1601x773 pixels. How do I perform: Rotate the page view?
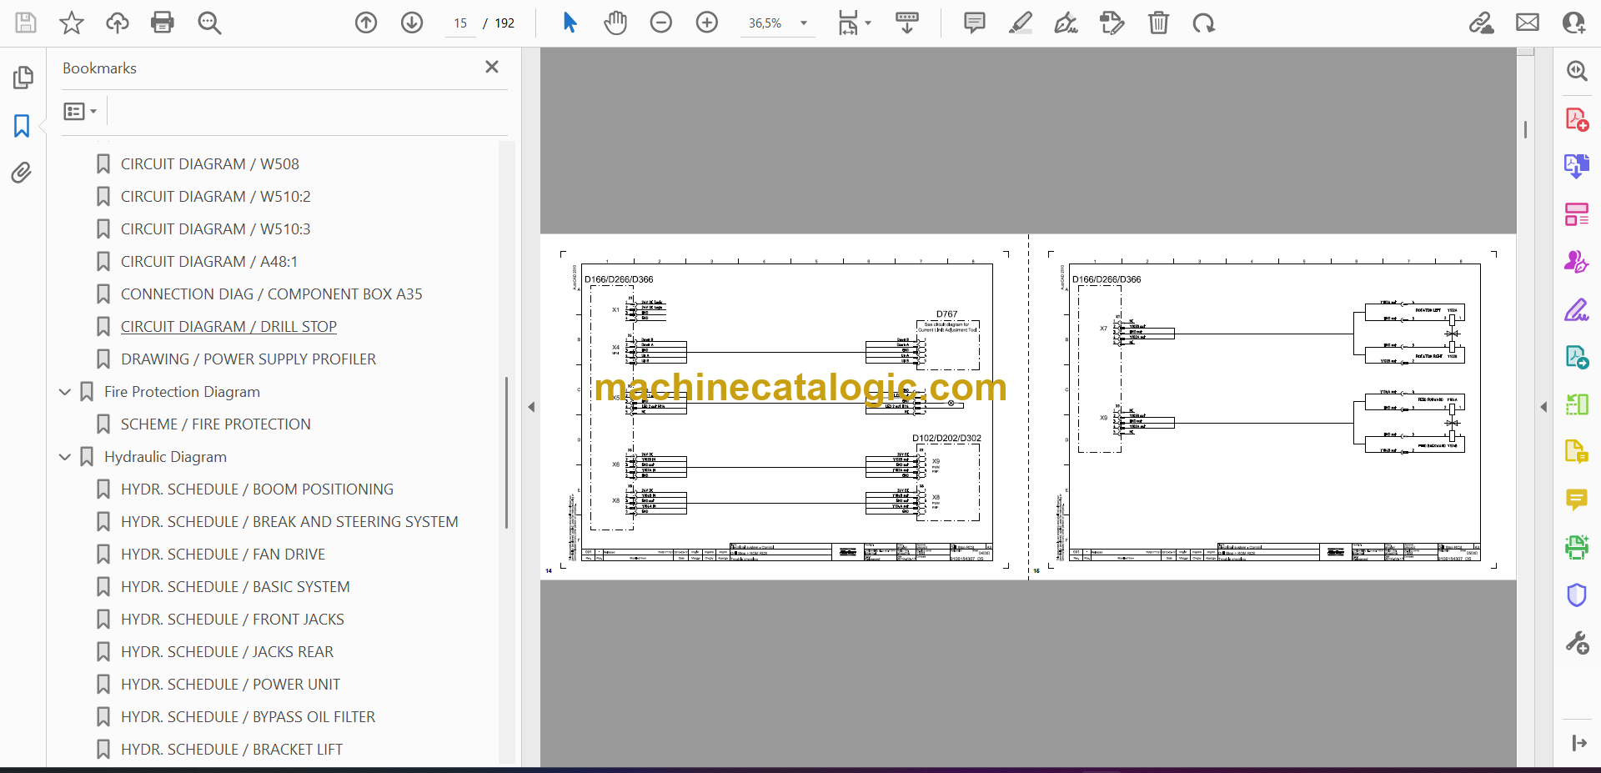(1203, 23)
